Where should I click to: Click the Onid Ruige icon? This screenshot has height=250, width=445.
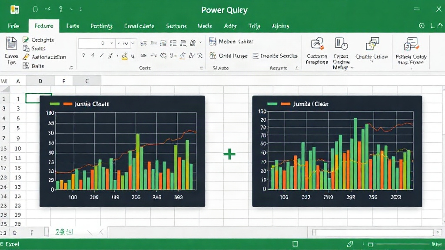point(213,56)
